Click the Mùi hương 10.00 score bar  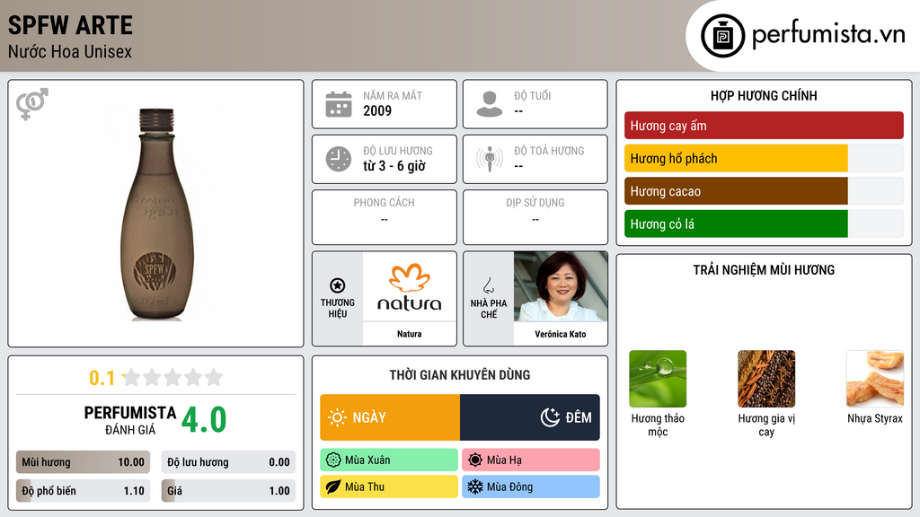[x=84, y=462]
